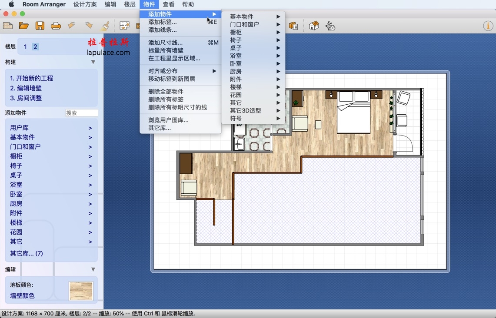
Task: Expand 用户库 in the add-object list
Action: pyautogui.click(x=51, y=128)
